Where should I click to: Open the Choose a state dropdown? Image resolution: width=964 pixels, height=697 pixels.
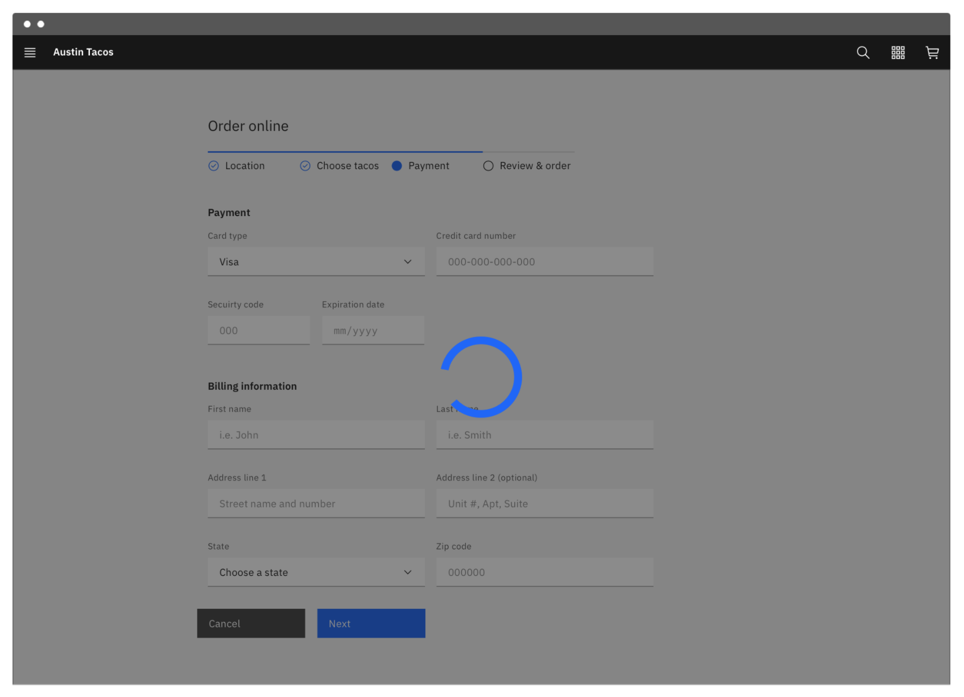tap(316, 572)
